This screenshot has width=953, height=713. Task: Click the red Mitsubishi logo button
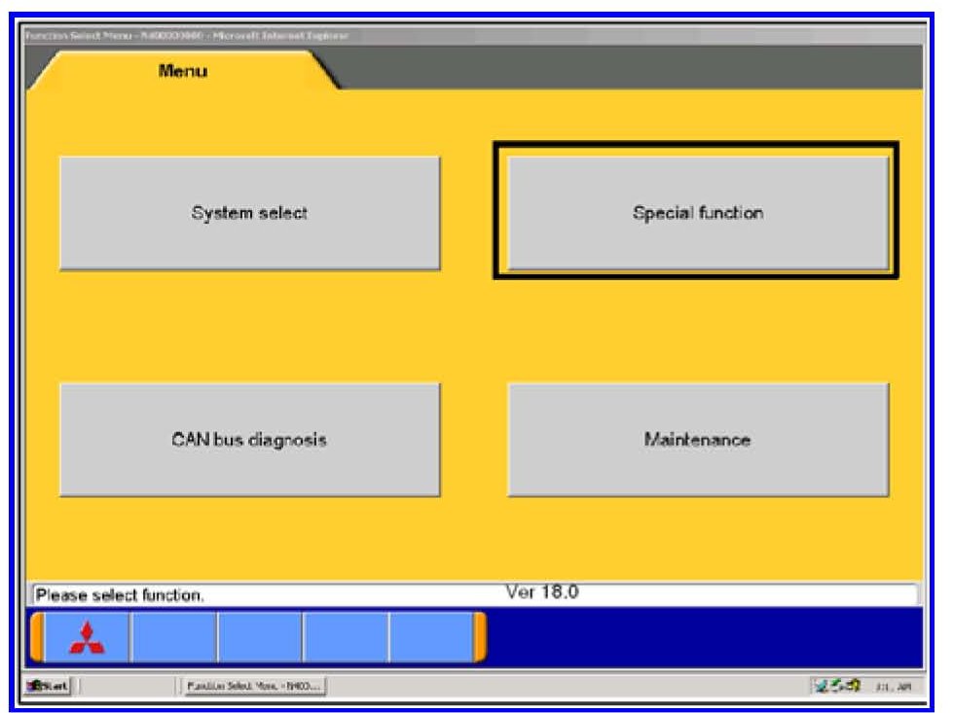(88, 638)
